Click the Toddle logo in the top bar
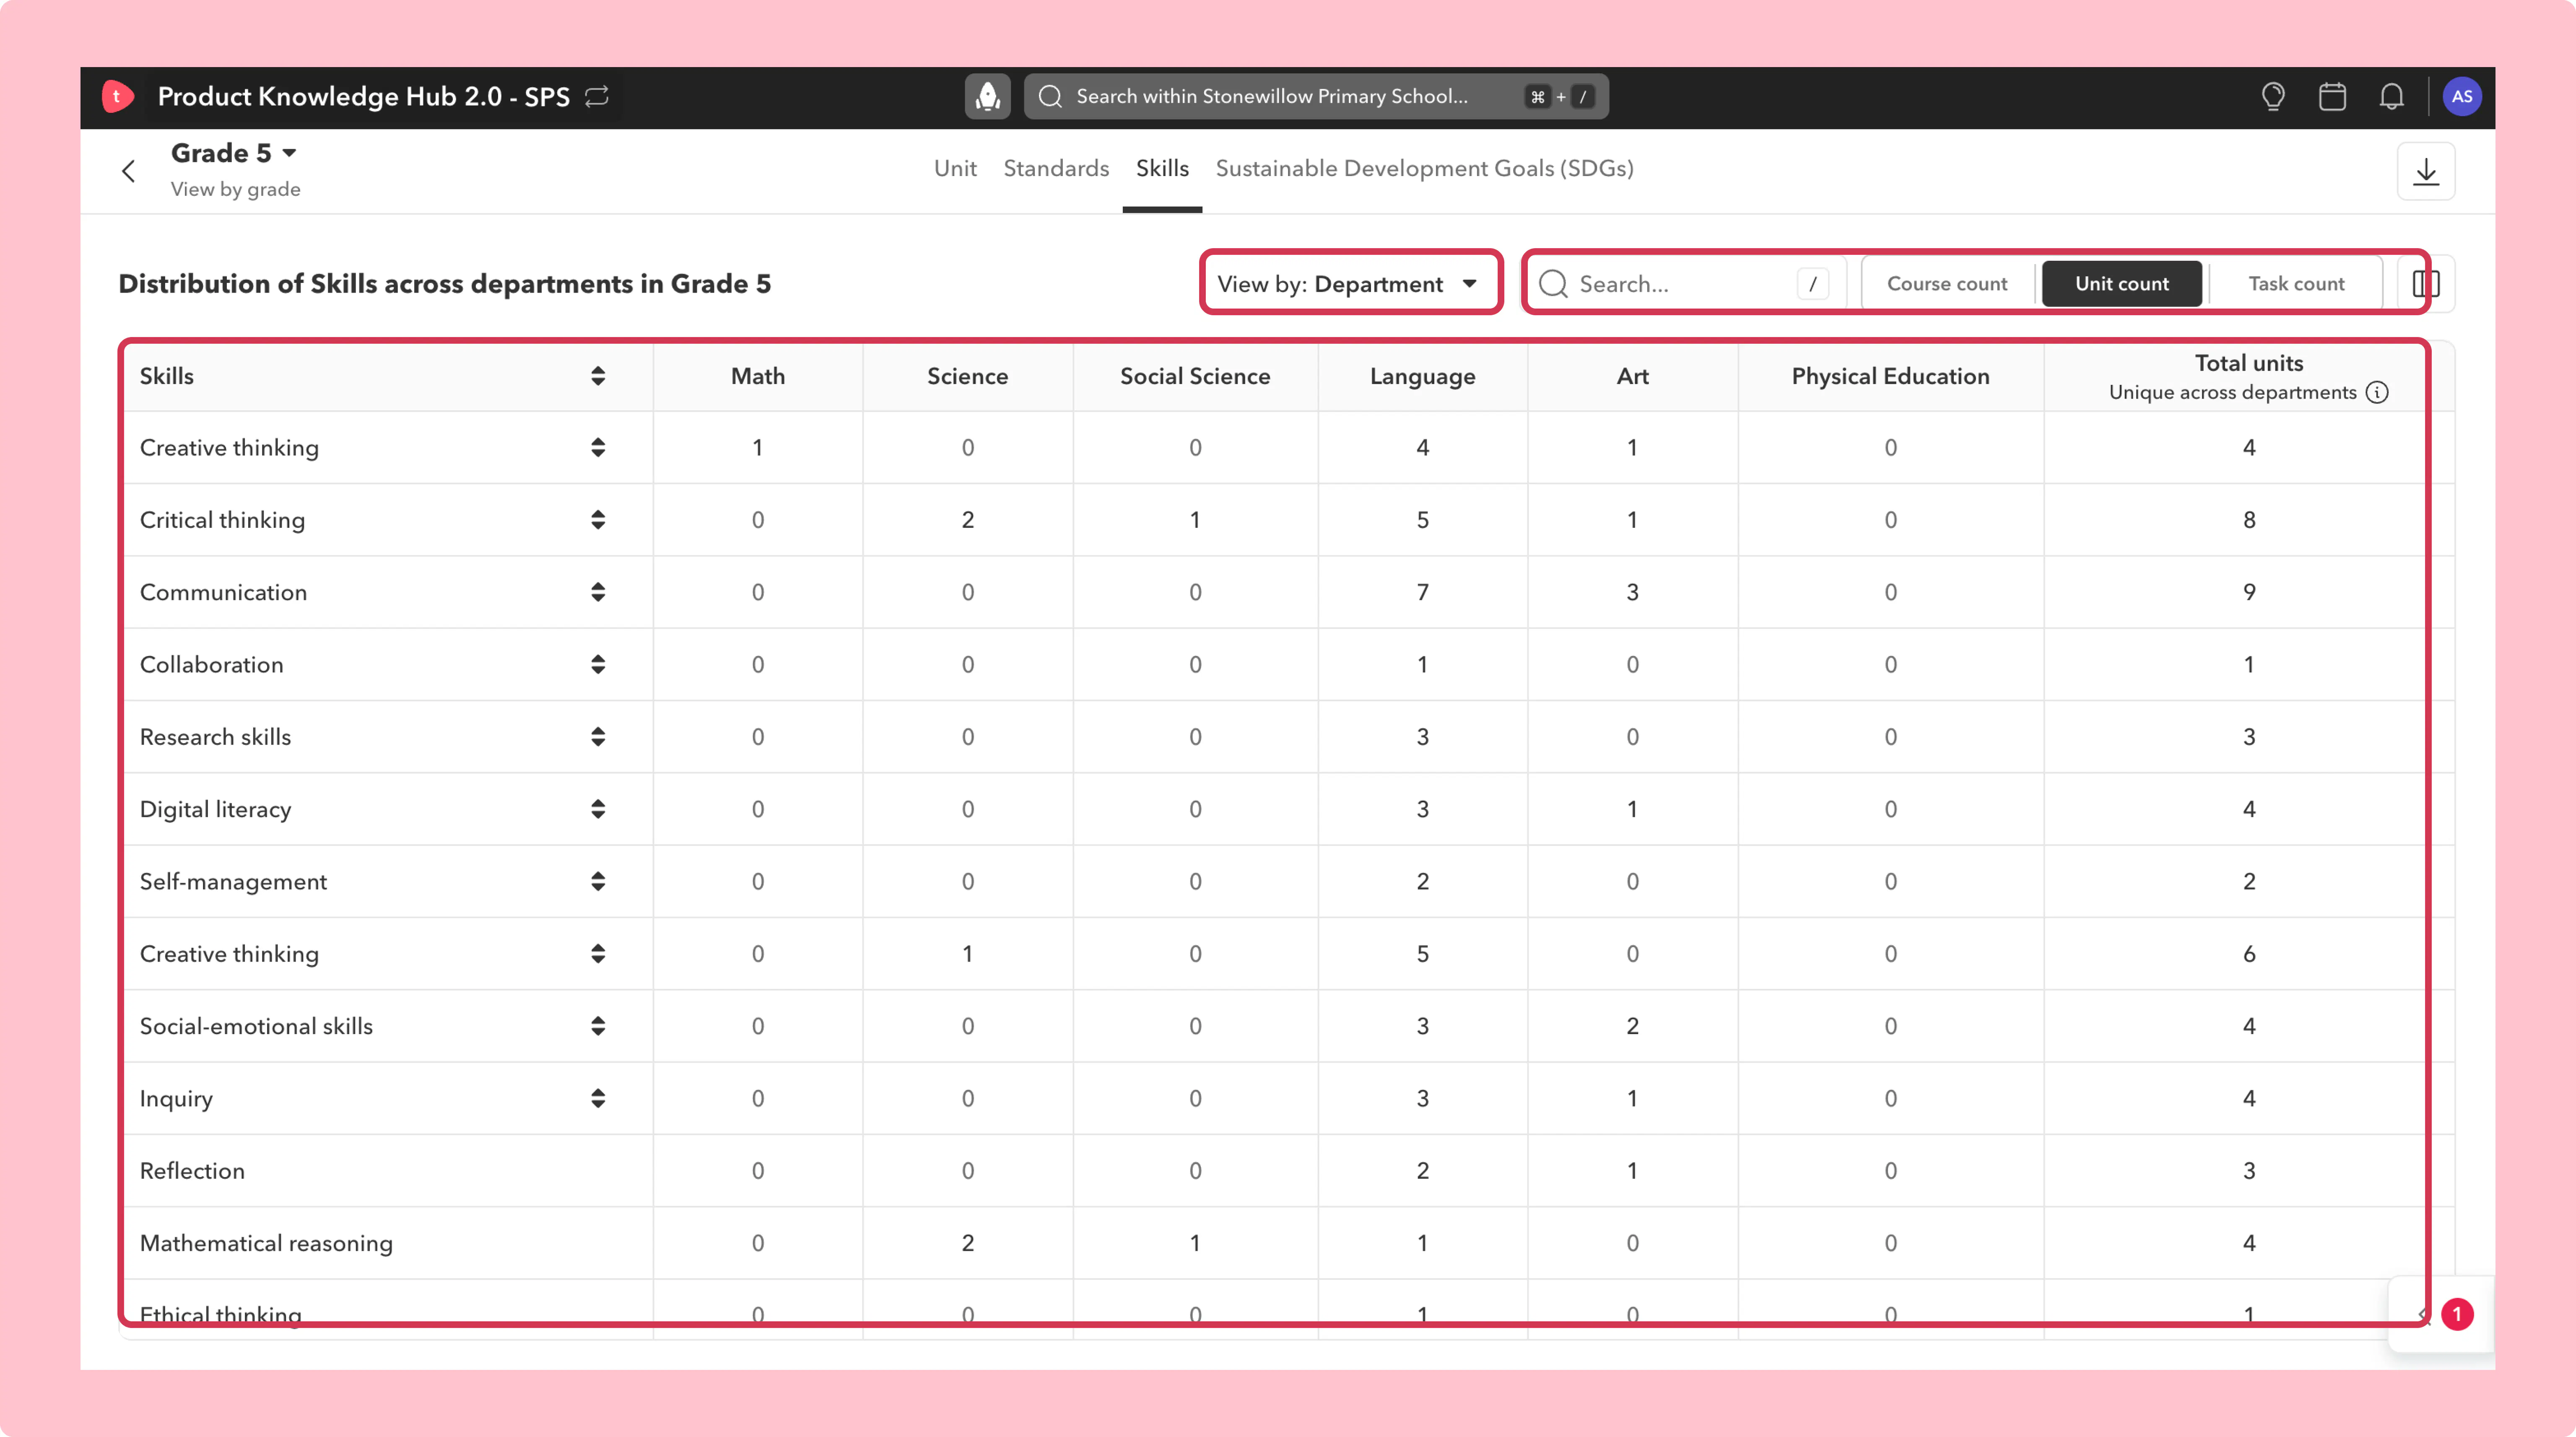Viewport: 2576px width, 1437px height. 117,96
